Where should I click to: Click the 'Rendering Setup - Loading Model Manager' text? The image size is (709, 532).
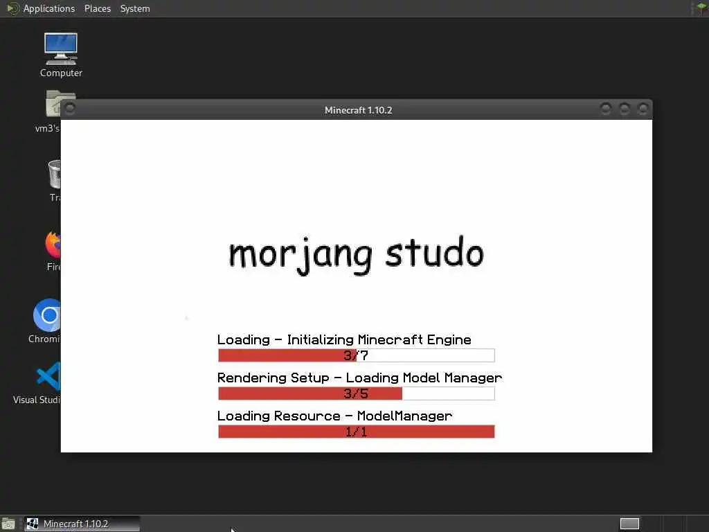point(359,378)
